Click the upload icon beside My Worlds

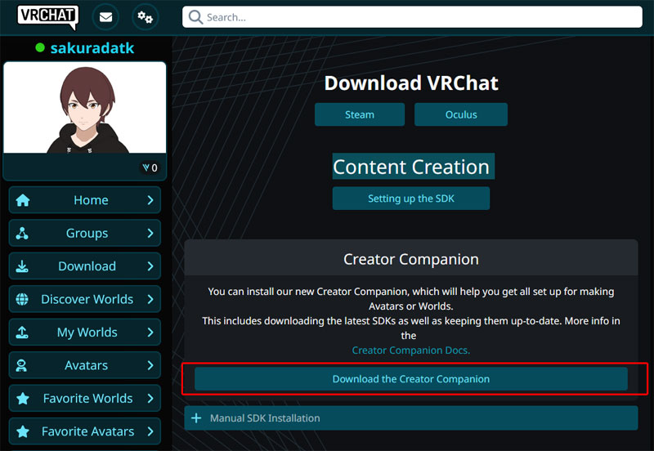click(x=22, y=332)
